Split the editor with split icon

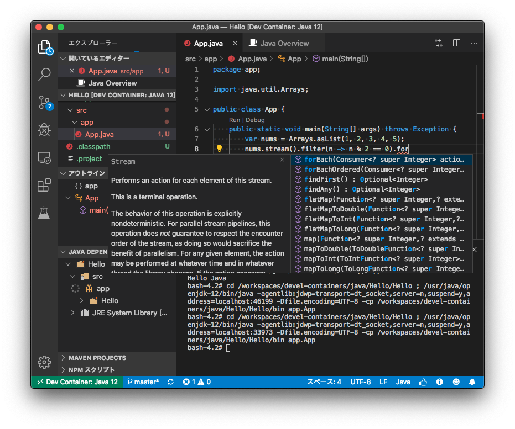[456, 43]
